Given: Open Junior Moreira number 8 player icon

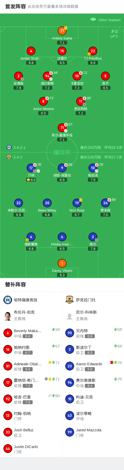Looking at the screenshot, I should (43, 101).
